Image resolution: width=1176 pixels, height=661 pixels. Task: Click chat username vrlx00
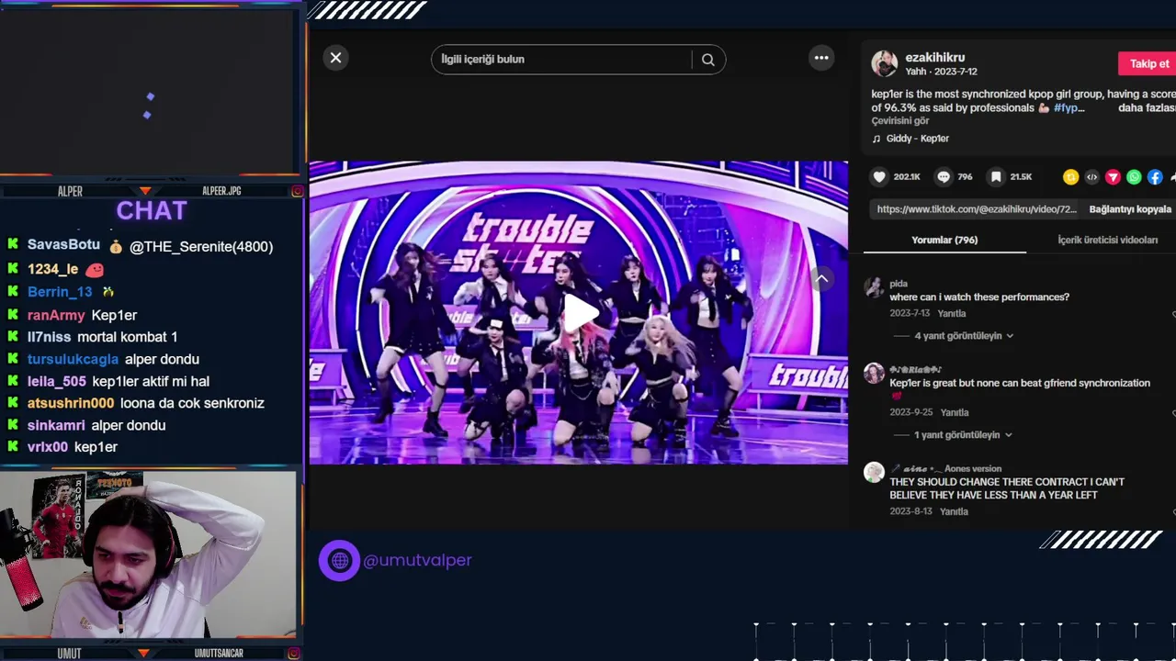tap(48, 447)
